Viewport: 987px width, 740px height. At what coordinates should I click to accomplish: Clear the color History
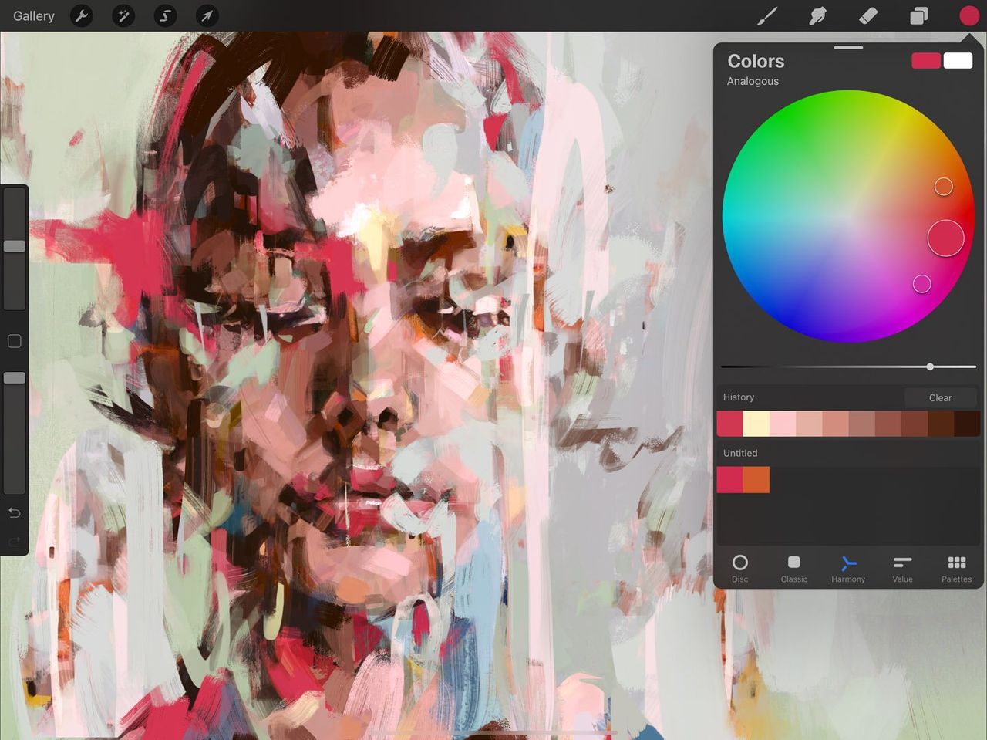click(x=940, y=397)
